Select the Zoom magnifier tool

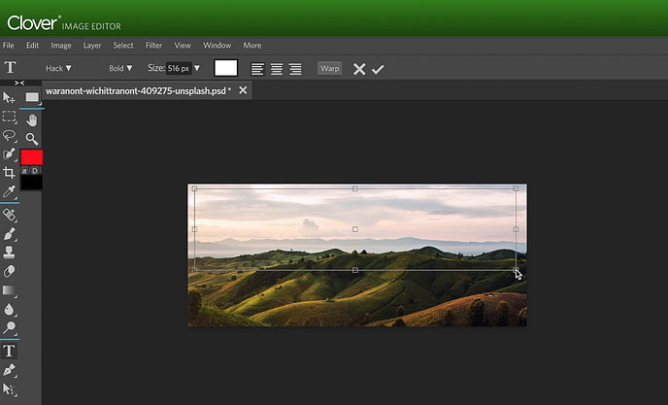32,139
